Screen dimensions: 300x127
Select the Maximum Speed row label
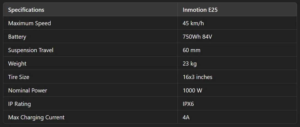(x=29, y=23)
